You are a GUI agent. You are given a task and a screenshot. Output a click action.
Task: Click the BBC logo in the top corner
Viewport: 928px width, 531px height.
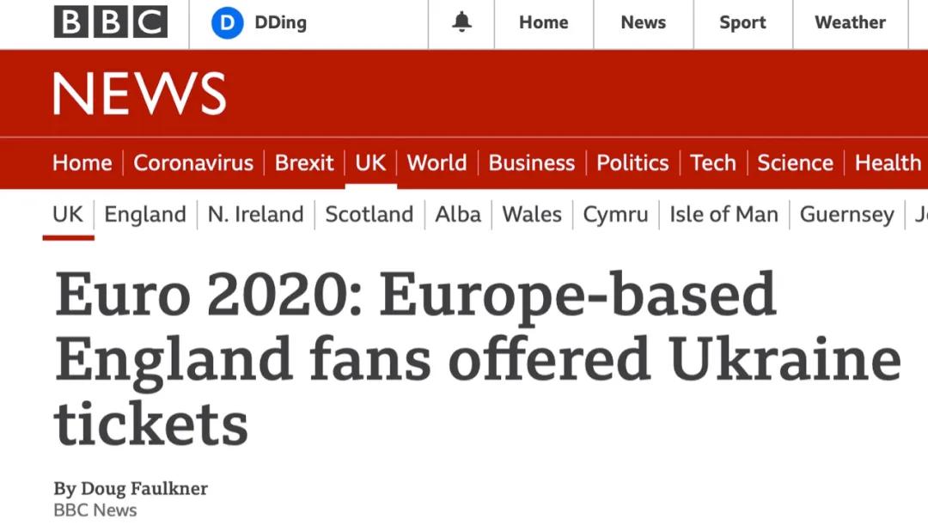(110, 21)
